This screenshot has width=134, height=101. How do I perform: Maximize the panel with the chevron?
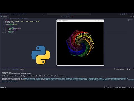click(133, 69)
